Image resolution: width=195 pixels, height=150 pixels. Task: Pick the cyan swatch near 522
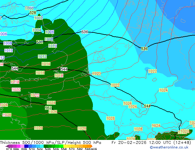coord(42,146)
